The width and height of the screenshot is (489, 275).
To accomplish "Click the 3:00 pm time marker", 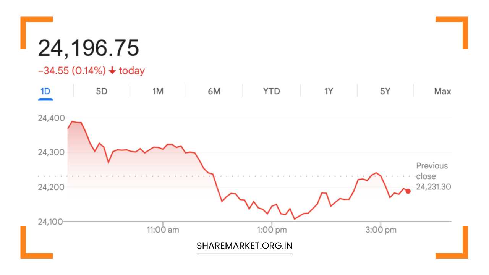I will pyautogui.click(x=382, y=230).
